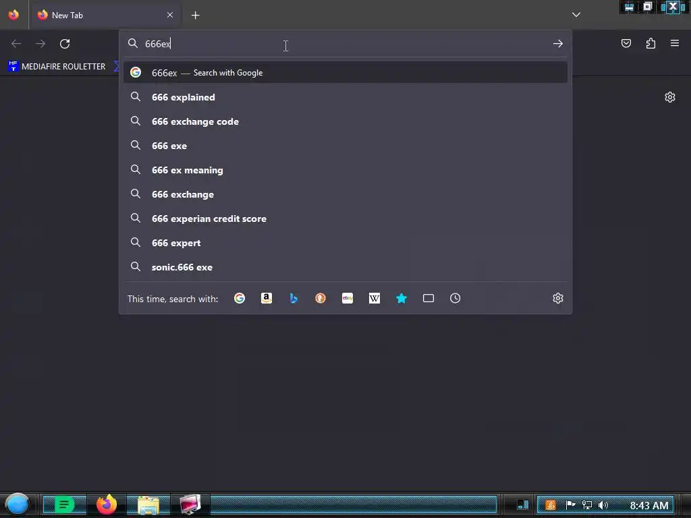
Task: Open the volume speaker icon
Action: 603,505
